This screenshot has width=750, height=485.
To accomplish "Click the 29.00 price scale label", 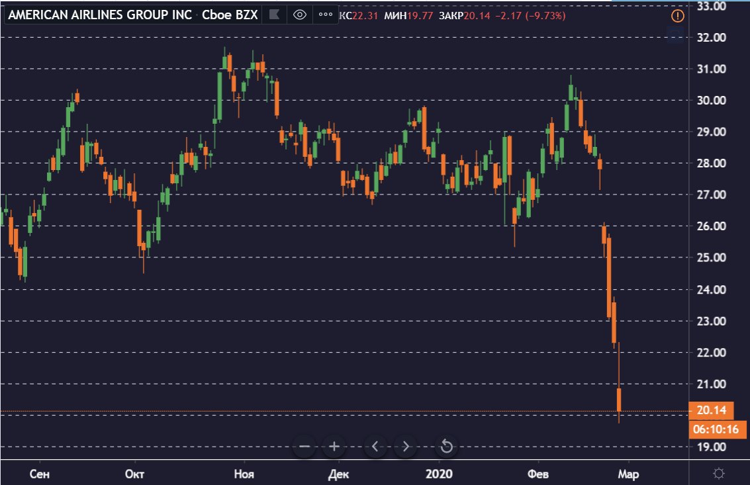I will click(711, 132).
